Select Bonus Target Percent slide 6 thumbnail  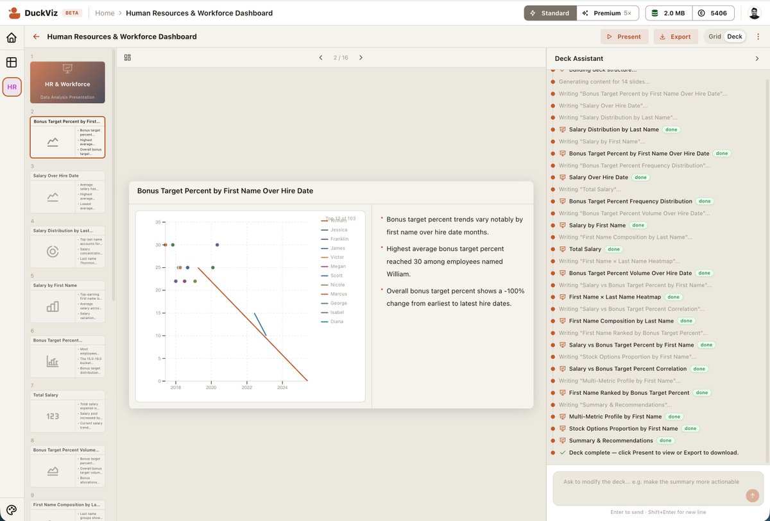(x=67, y=357)
